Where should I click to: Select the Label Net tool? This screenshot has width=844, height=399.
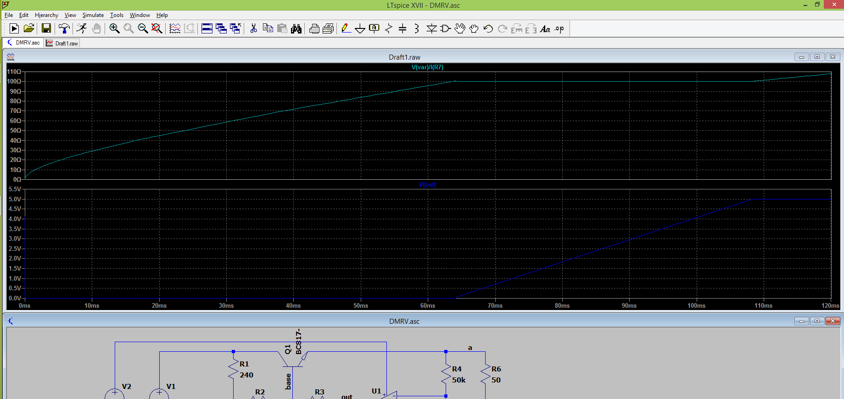[x=374, y=28]
